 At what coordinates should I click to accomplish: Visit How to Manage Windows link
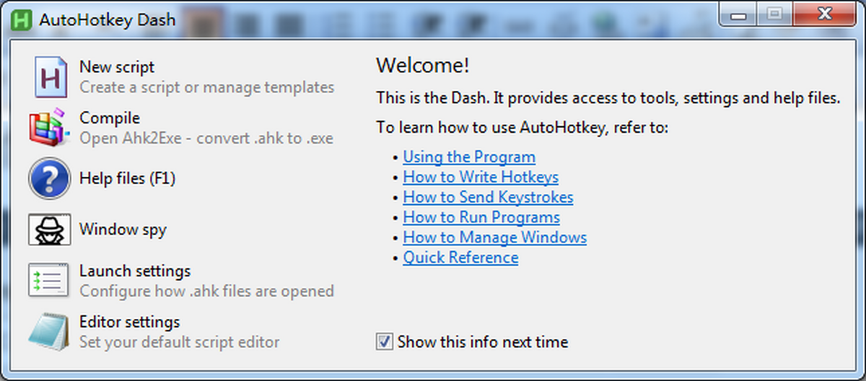494,237
